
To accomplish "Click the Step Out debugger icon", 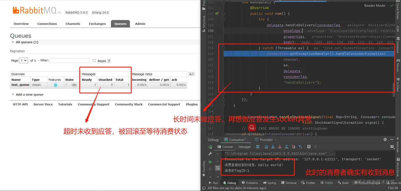I will pyautogui.click(x=286, y=146).
